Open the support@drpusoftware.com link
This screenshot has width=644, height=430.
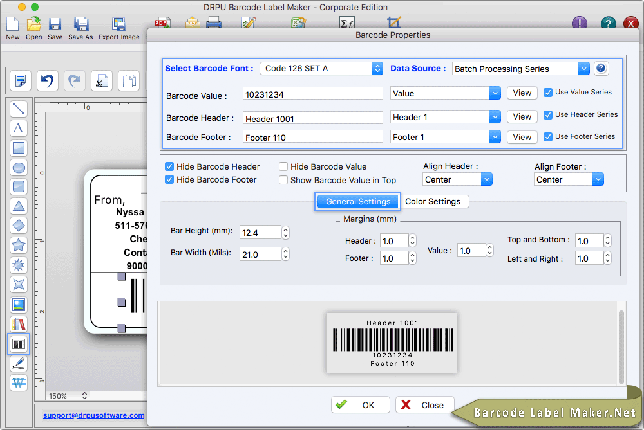click(x=93, y=415)
